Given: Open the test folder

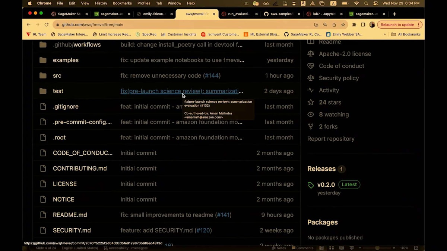Looking at the screenshot, I should click(x=58, y=91).
